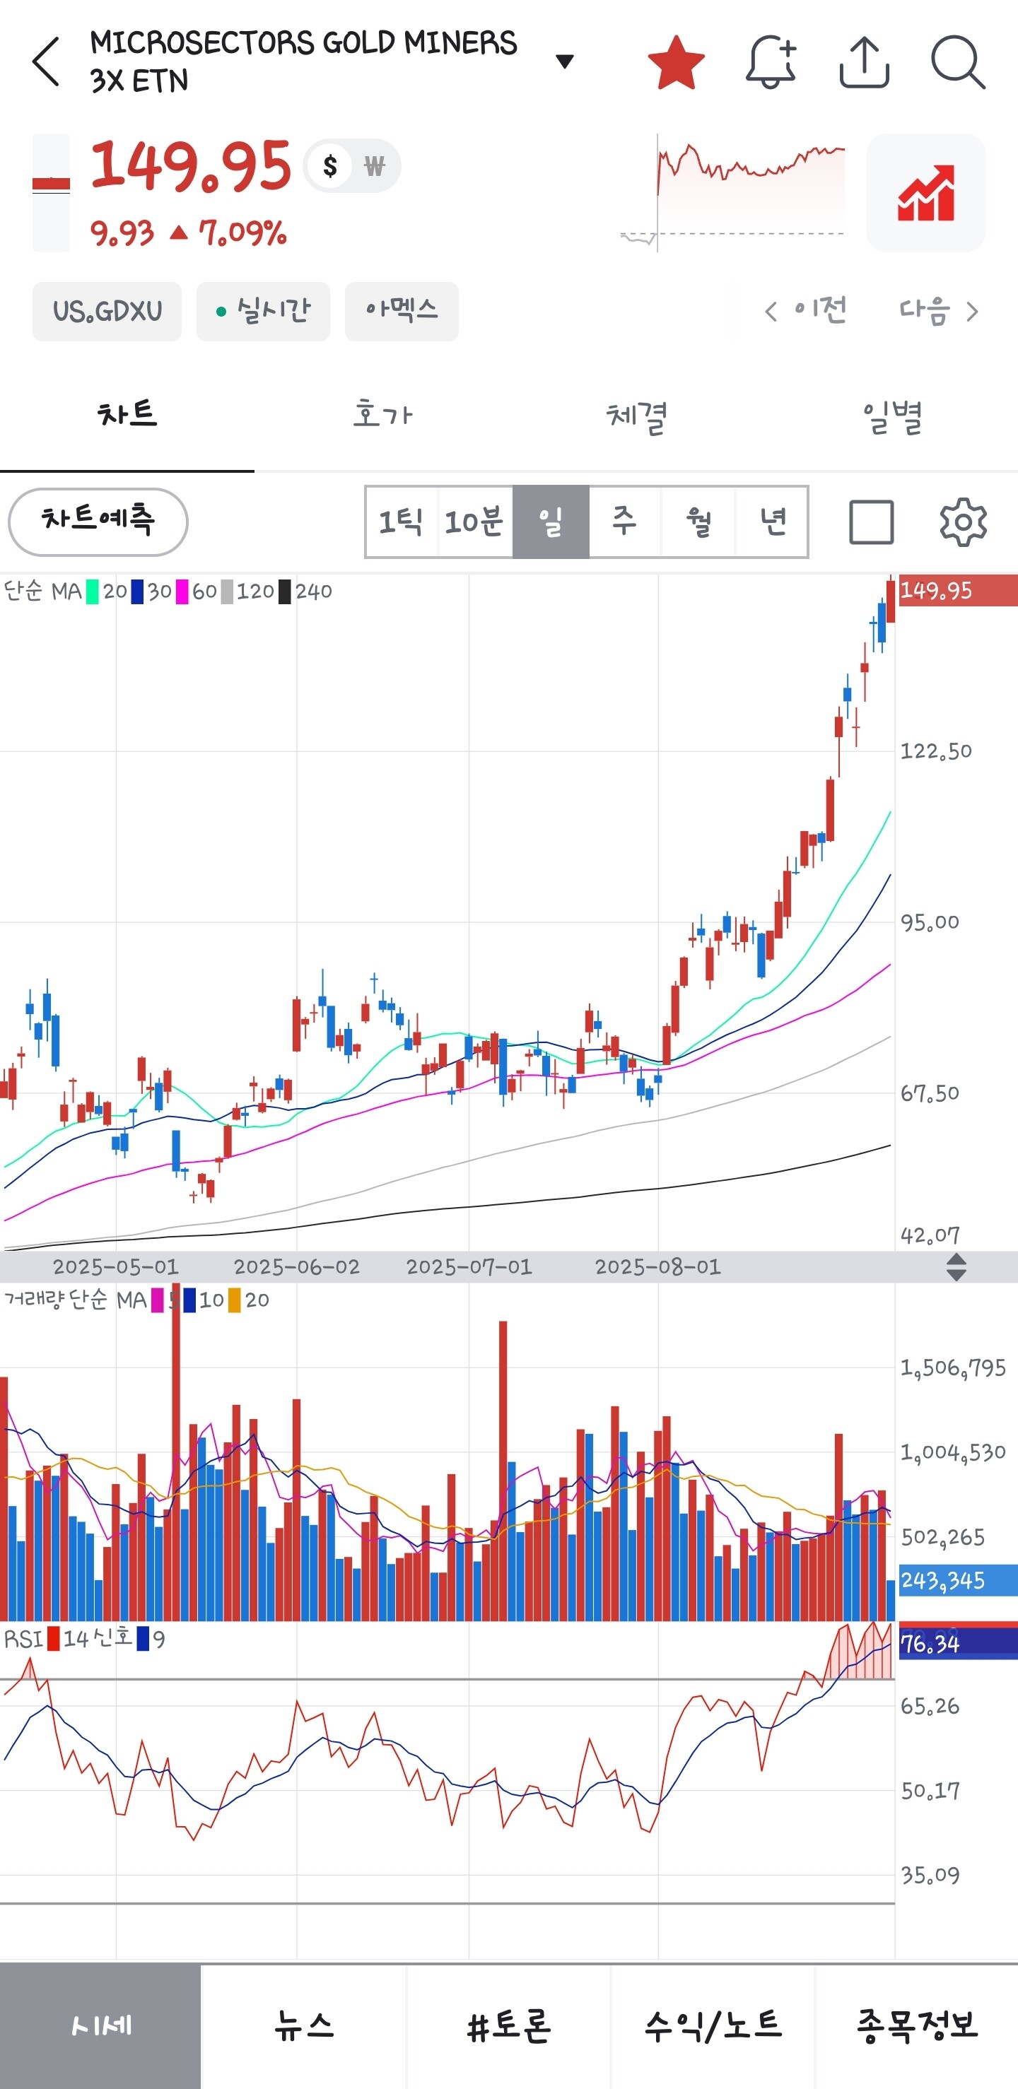Tap the MA 60 magenta color swatch

[182, 592]
